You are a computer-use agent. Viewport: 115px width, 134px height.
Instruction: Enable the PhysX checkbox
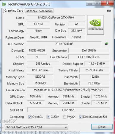click(64, 117)
